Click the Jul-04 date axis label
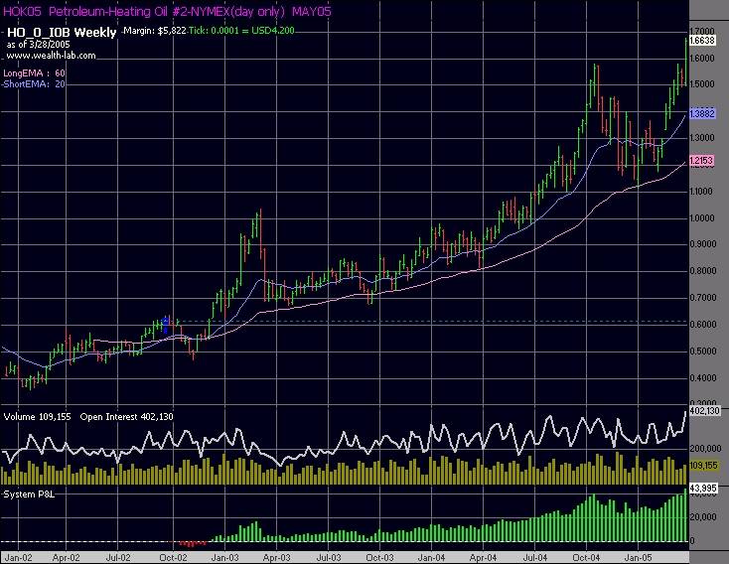 click(534, 557)
